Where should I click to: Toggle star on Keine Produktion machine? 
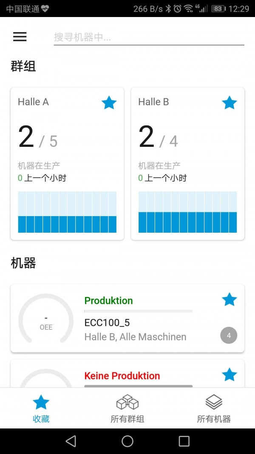coord(229,375)
